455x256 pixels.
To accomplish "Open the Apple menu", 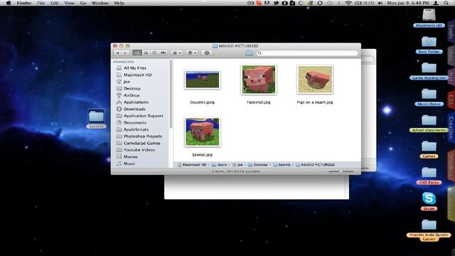I will (x=9, y=3).
